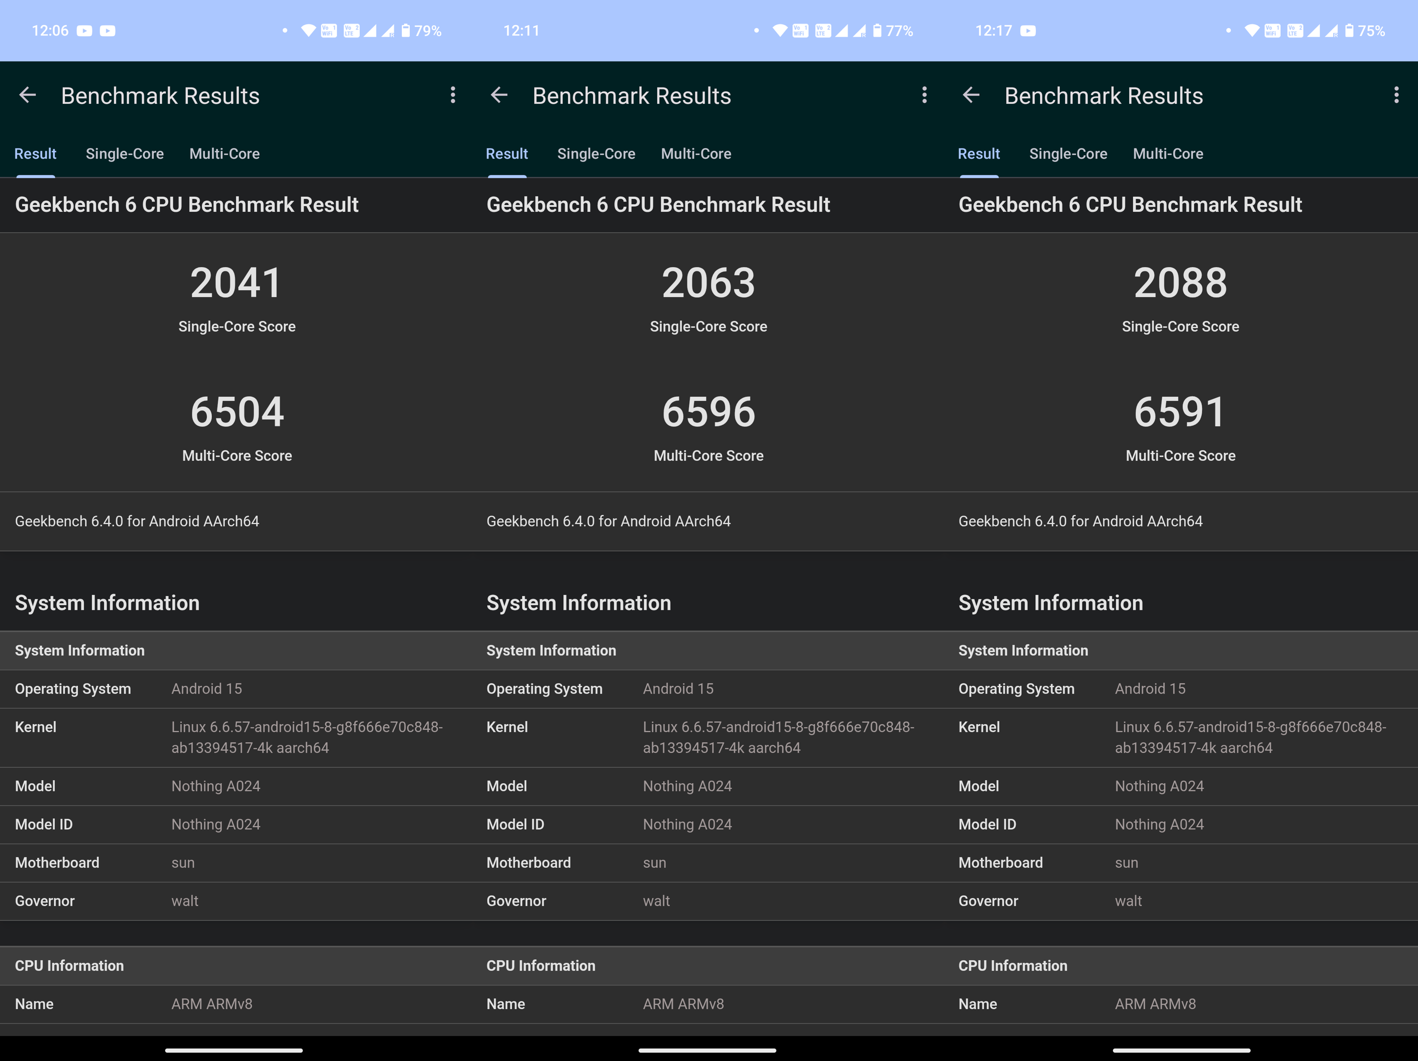
Task: Select Result tab in the 12:11 panel
Action: 507,154
